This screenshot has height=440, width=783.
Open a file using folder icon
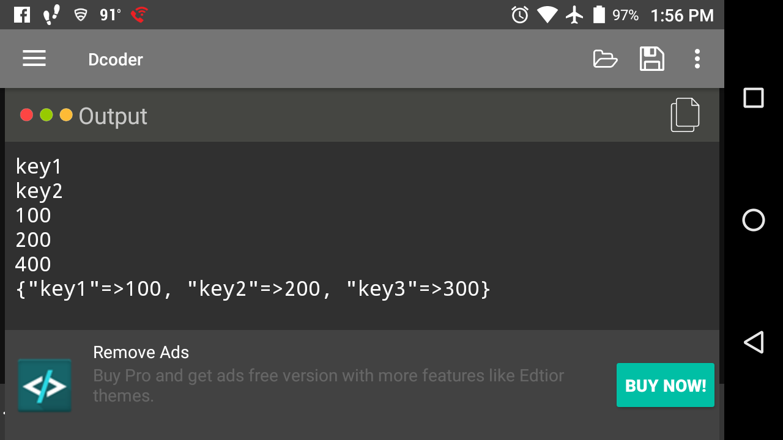click(x=605, y=59)
